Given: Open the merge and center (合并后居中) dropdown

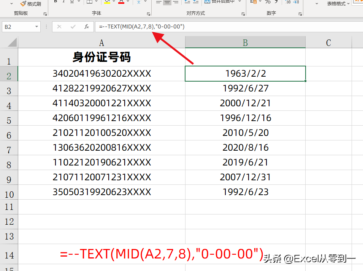Looking at the screenshot, I should 239,2.
